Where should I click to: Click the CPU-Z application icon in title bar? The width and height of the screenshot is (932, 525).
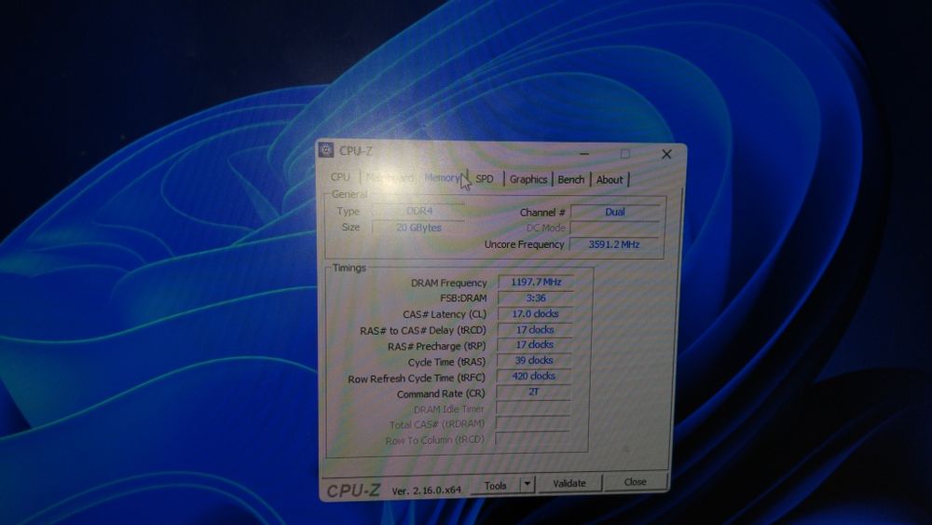click(326, 150)
